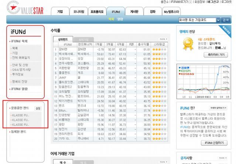Expand 'more' in the 공지사항 panel
236x164 pixels.
(223, 158)
